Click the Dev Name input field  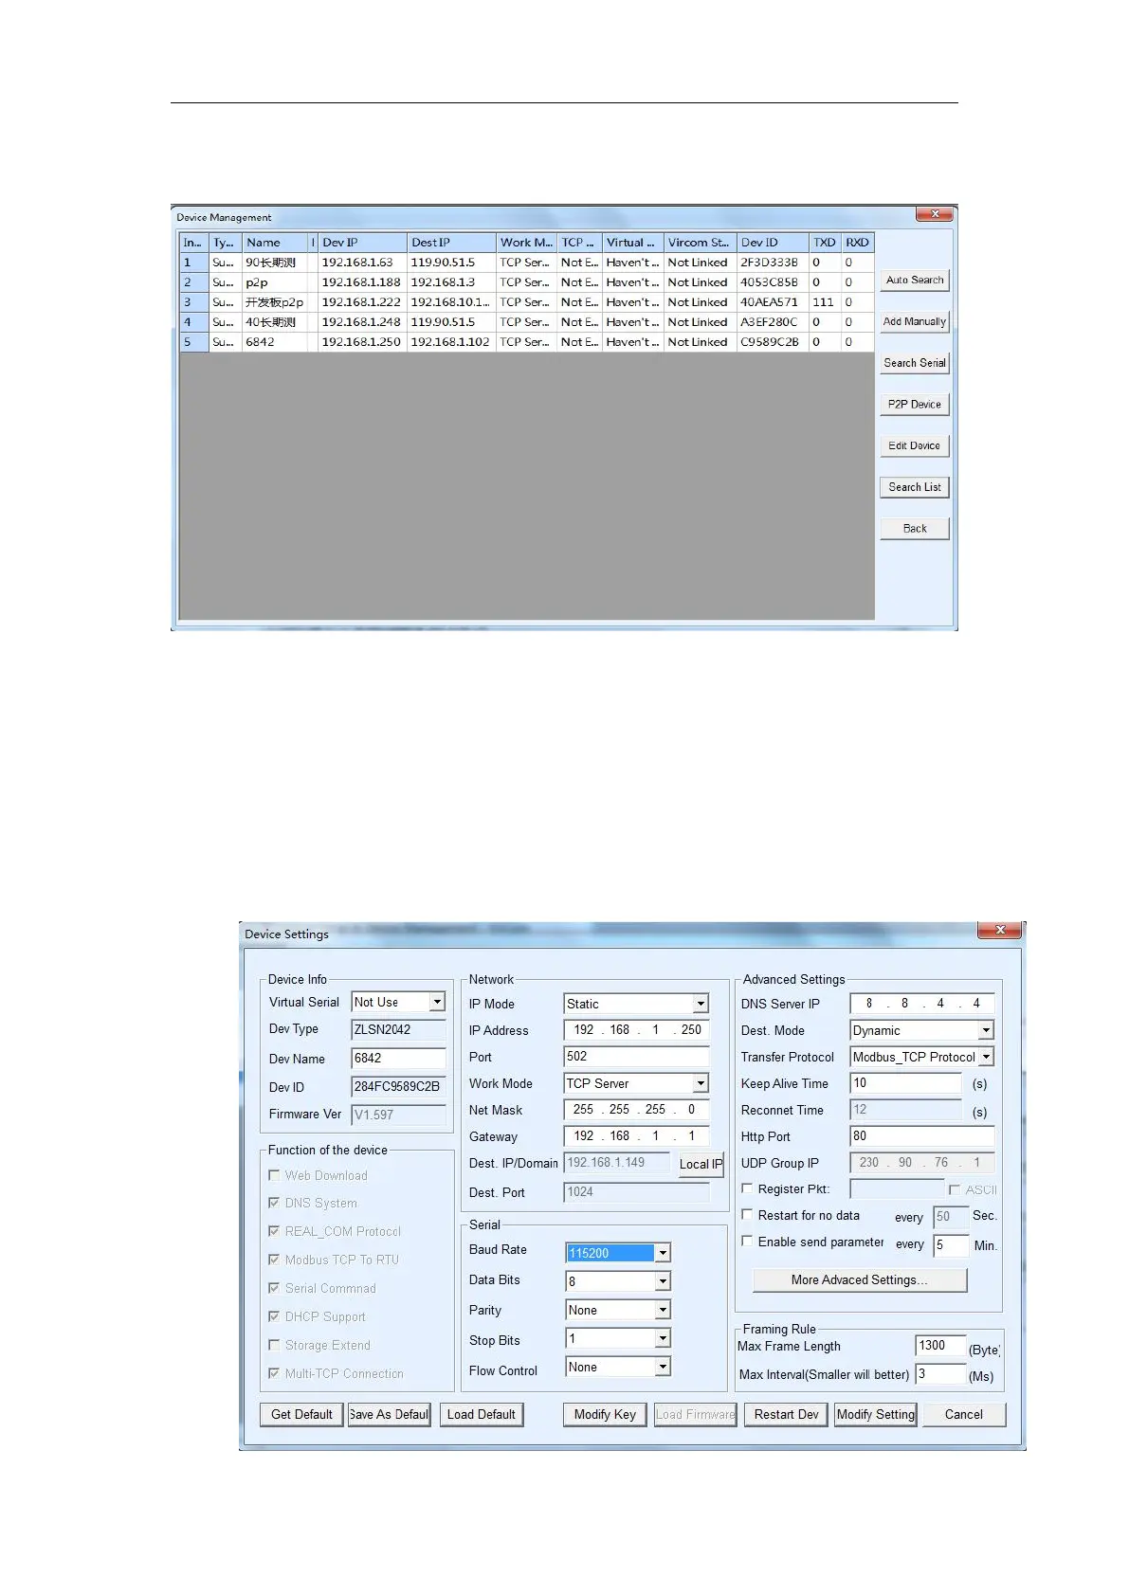point(398,1059)
